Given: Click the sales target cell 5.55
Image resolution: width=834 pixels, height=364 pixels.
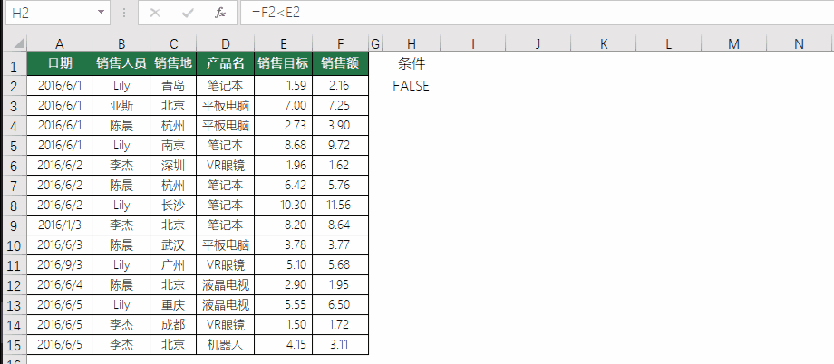Looking at the screenshot, I should 284,305.
